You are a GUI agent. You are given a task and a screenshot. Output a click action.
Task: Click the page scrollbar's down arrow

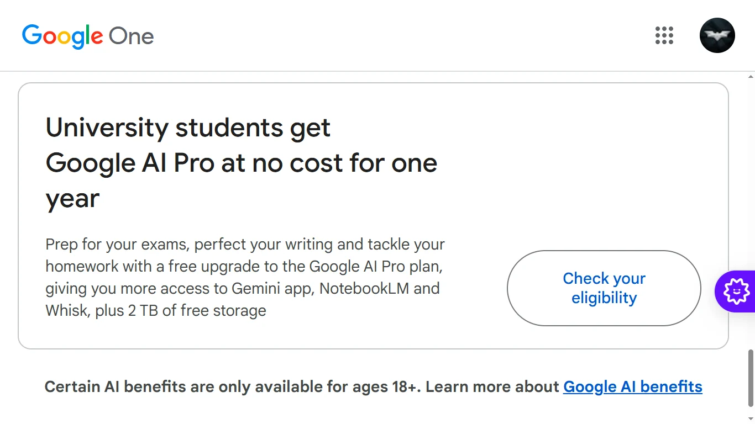[750, 419]
